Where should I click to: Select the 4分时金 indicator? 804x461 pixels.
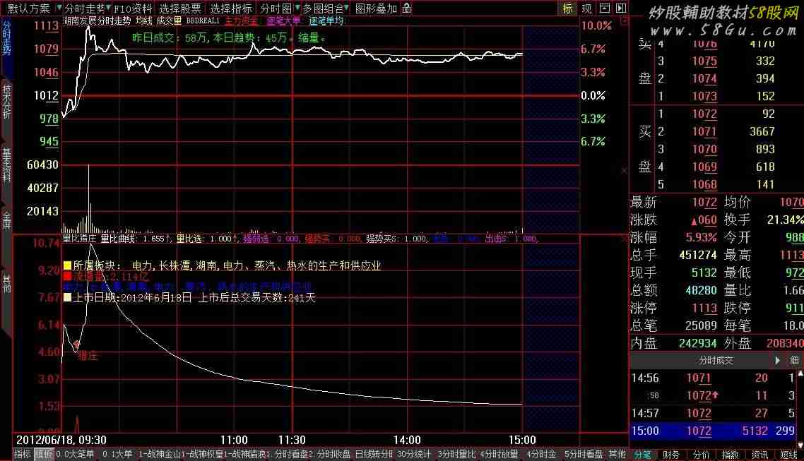[x=541, y=455]
